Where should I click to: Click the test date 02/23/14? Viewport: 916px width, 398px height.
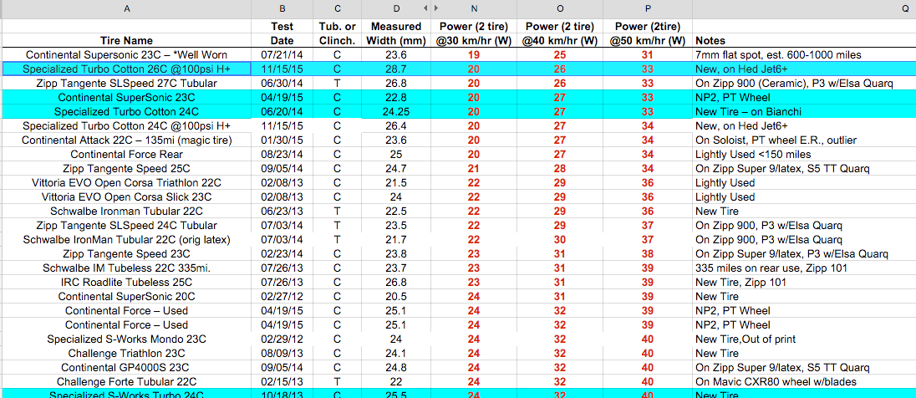[x=282, y=253]
